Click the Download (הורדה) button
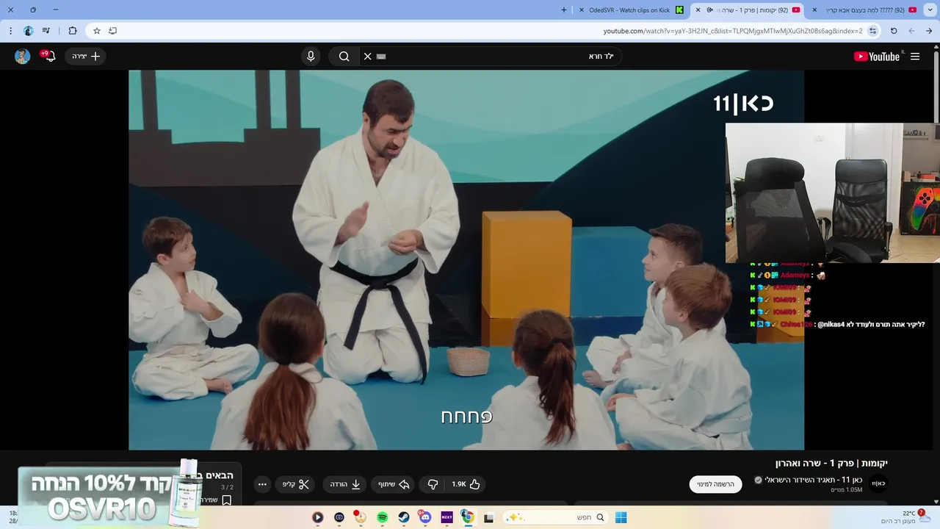The height and width of the screenshot is (529, 940). (345, 484)
